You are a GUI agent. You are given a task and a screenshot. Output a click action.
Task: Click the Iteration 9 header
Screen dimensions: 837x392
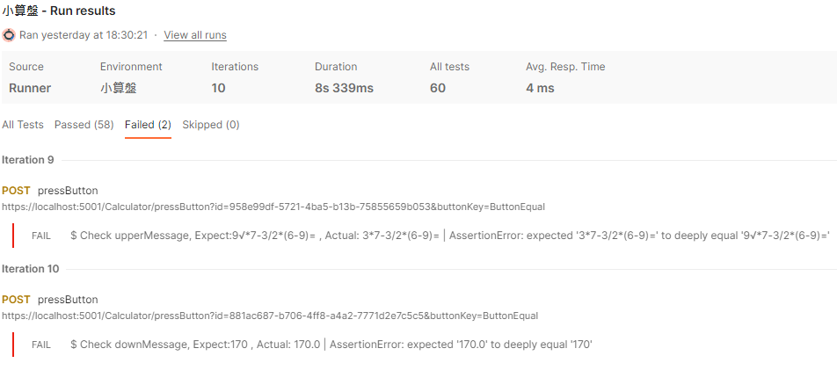tap(28, 160)
